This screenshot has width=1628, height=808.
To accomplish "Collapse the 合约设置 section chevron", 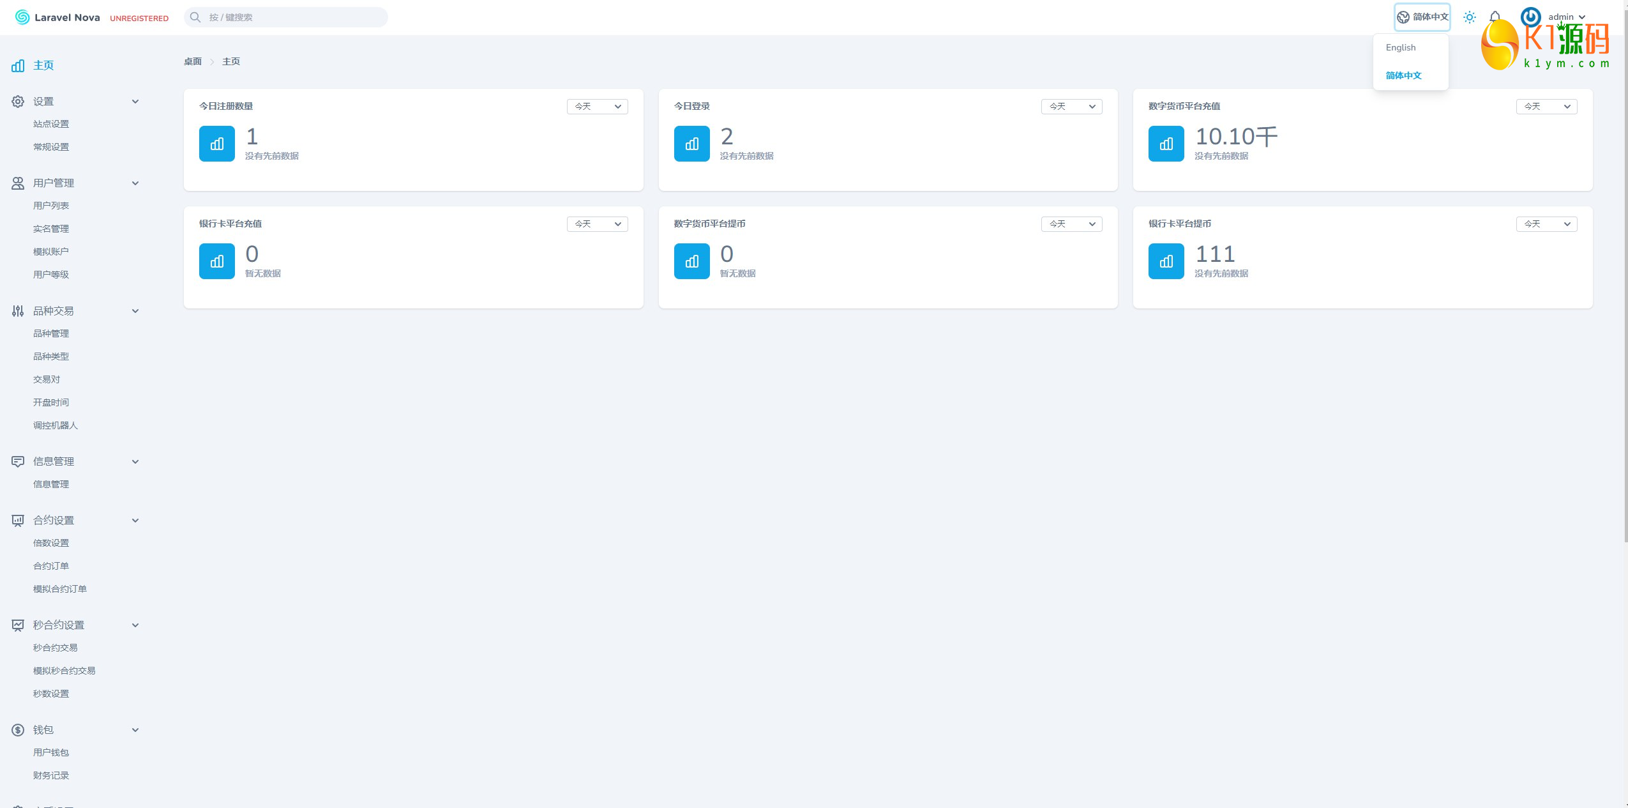I will pyautogui.click(x=135, y=521).
